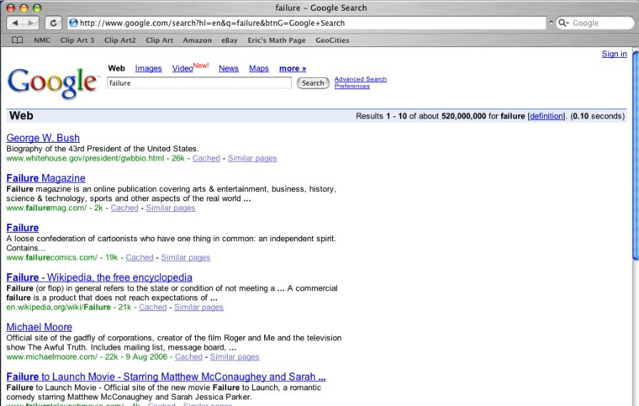Open the definition link for failure
639x406 pixels.
point(546,116)
